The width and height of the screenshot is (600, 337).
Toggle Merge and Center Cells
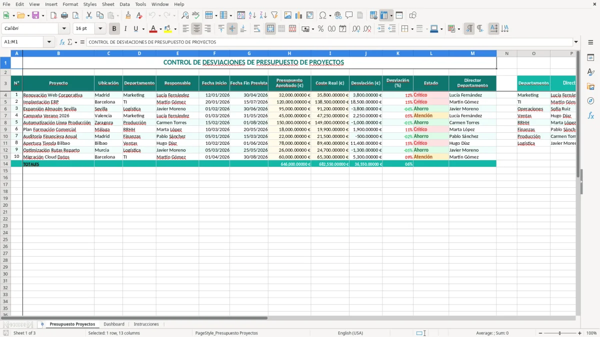point(270,29)
